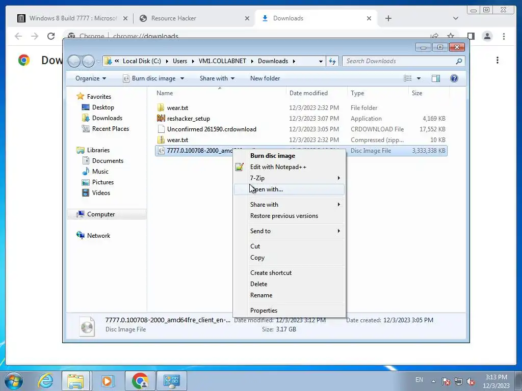
Task: Choose Delete from context menu
Action: click(x=290, y=284)
